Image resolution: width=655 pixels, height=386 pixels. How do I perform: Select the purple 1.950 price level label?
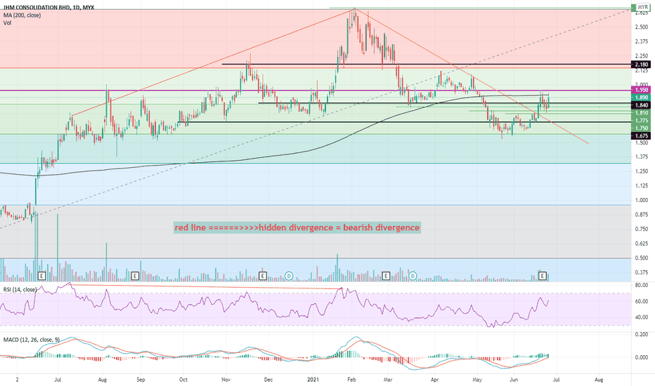click(641, 90)
